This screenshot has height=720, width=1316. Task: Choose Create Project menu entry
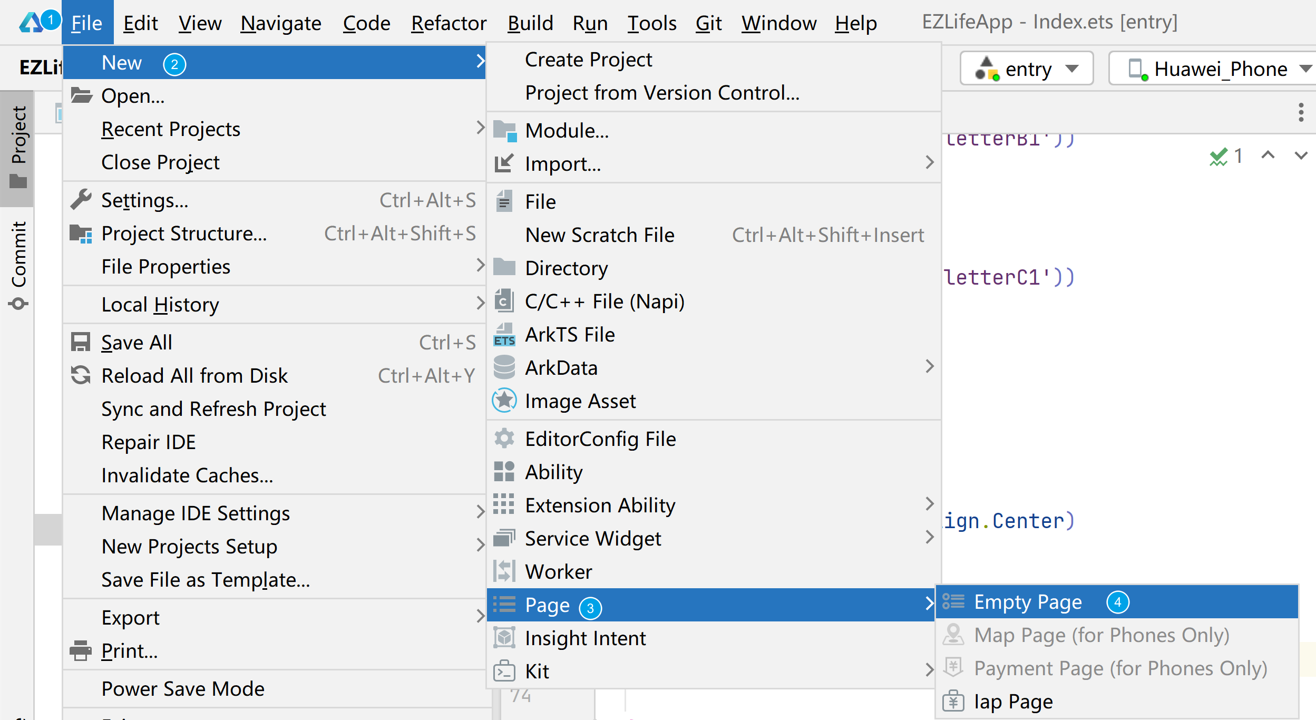click(588, 60)
